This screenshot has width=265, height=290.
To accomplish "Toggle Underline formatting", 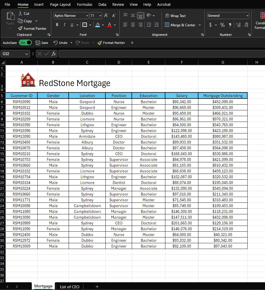I will click(x=72, y=25).
